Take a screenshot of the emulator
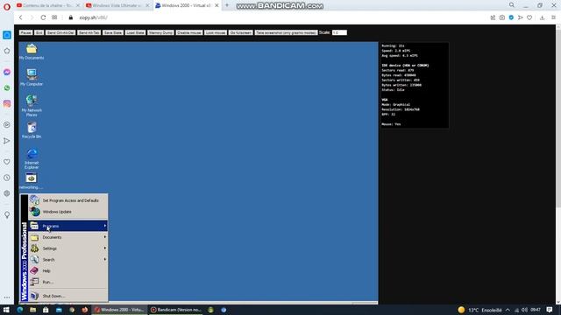 287,32
